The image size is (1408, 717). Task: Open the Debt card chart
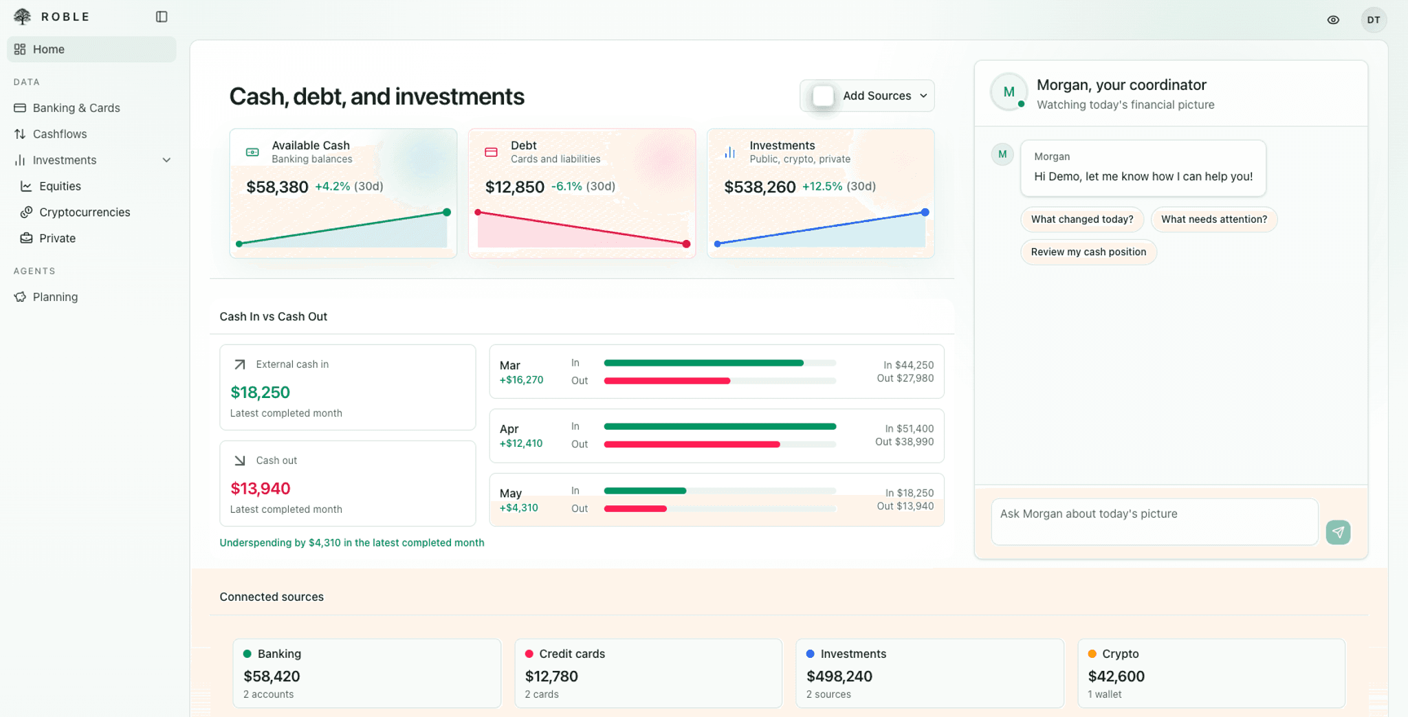click(x=582, y=228)
